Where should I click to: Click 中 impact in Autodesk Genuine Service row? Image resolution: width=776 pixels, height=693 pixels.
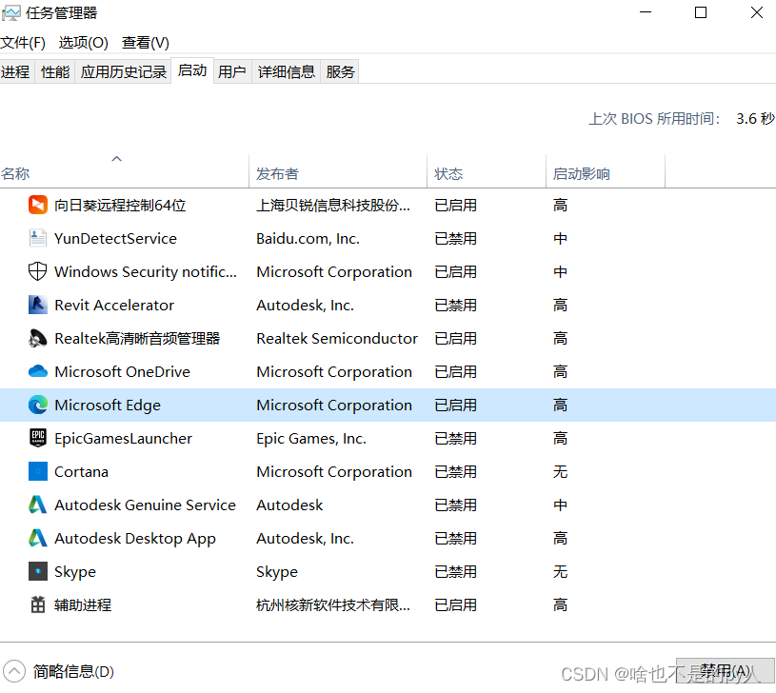[x=560, y=505]
